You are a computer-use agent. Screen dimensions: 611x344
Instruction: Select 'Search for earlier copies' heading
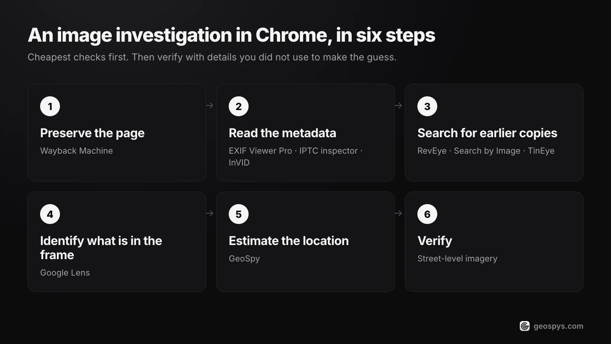pos(487,133)
